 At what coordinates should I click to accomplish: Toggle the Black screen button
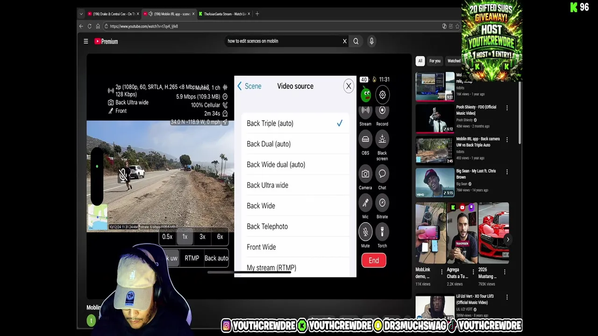382,139
